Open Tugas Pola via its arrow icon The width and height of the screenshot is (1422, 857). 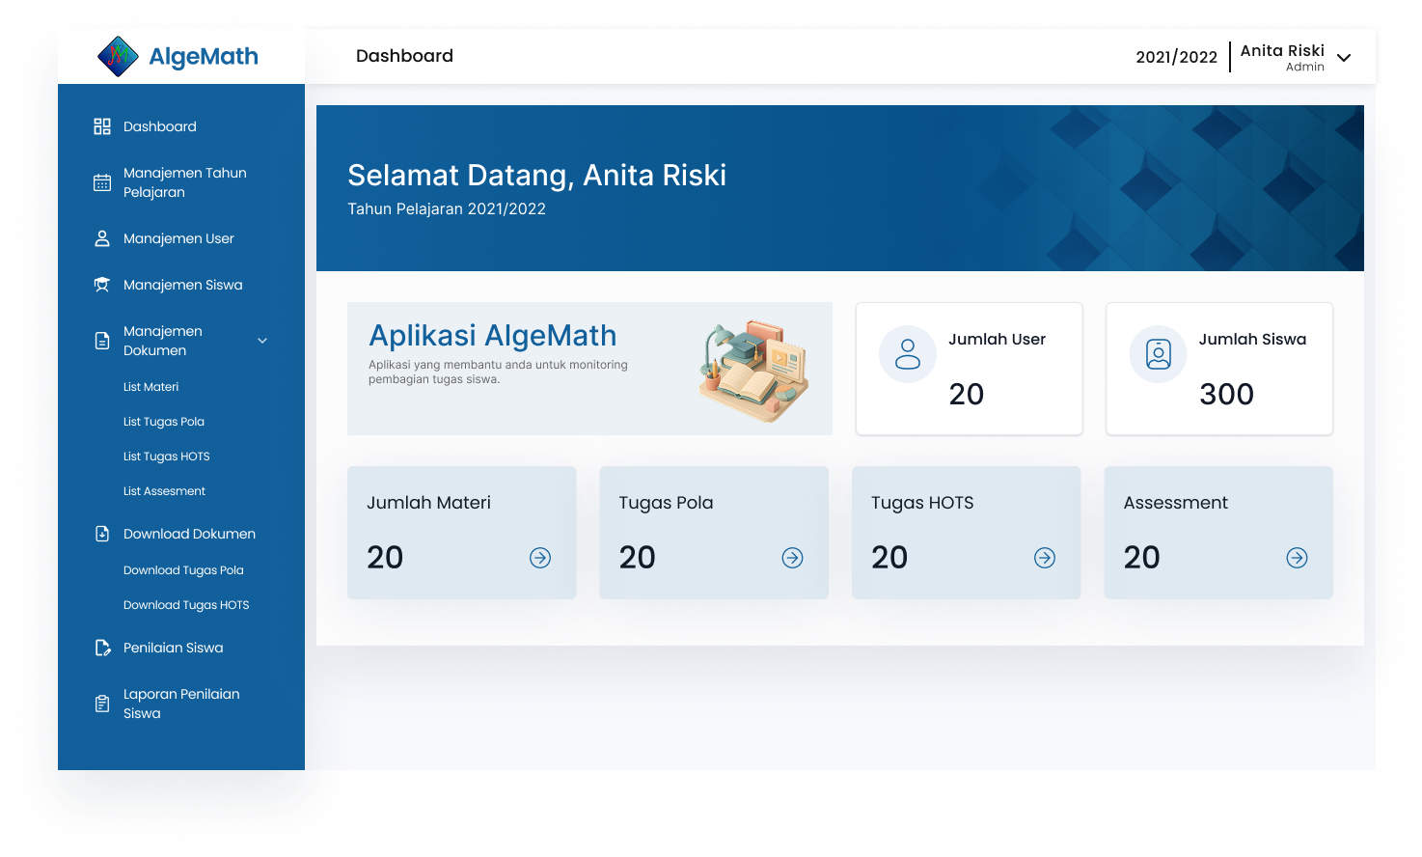click(x=793, y=558)
